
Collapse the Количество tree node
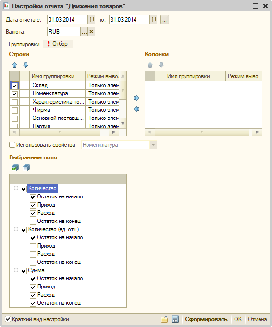click(x=16, y=188)
